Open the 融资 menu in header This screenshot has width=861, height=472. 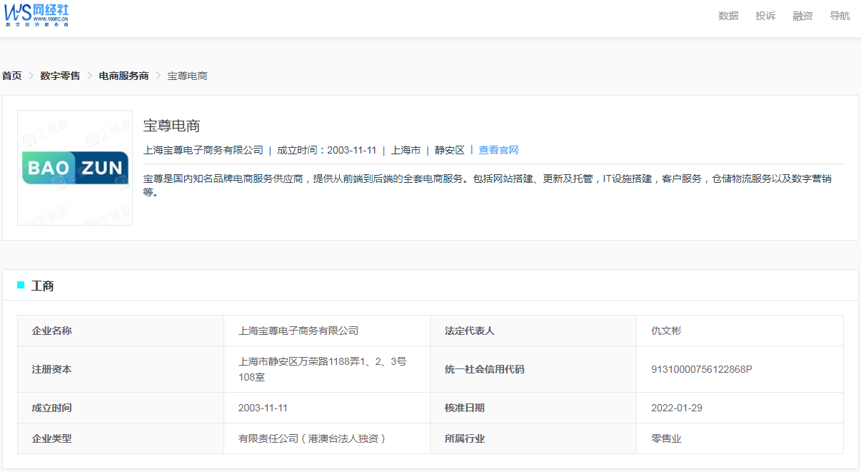coord(802,16)
